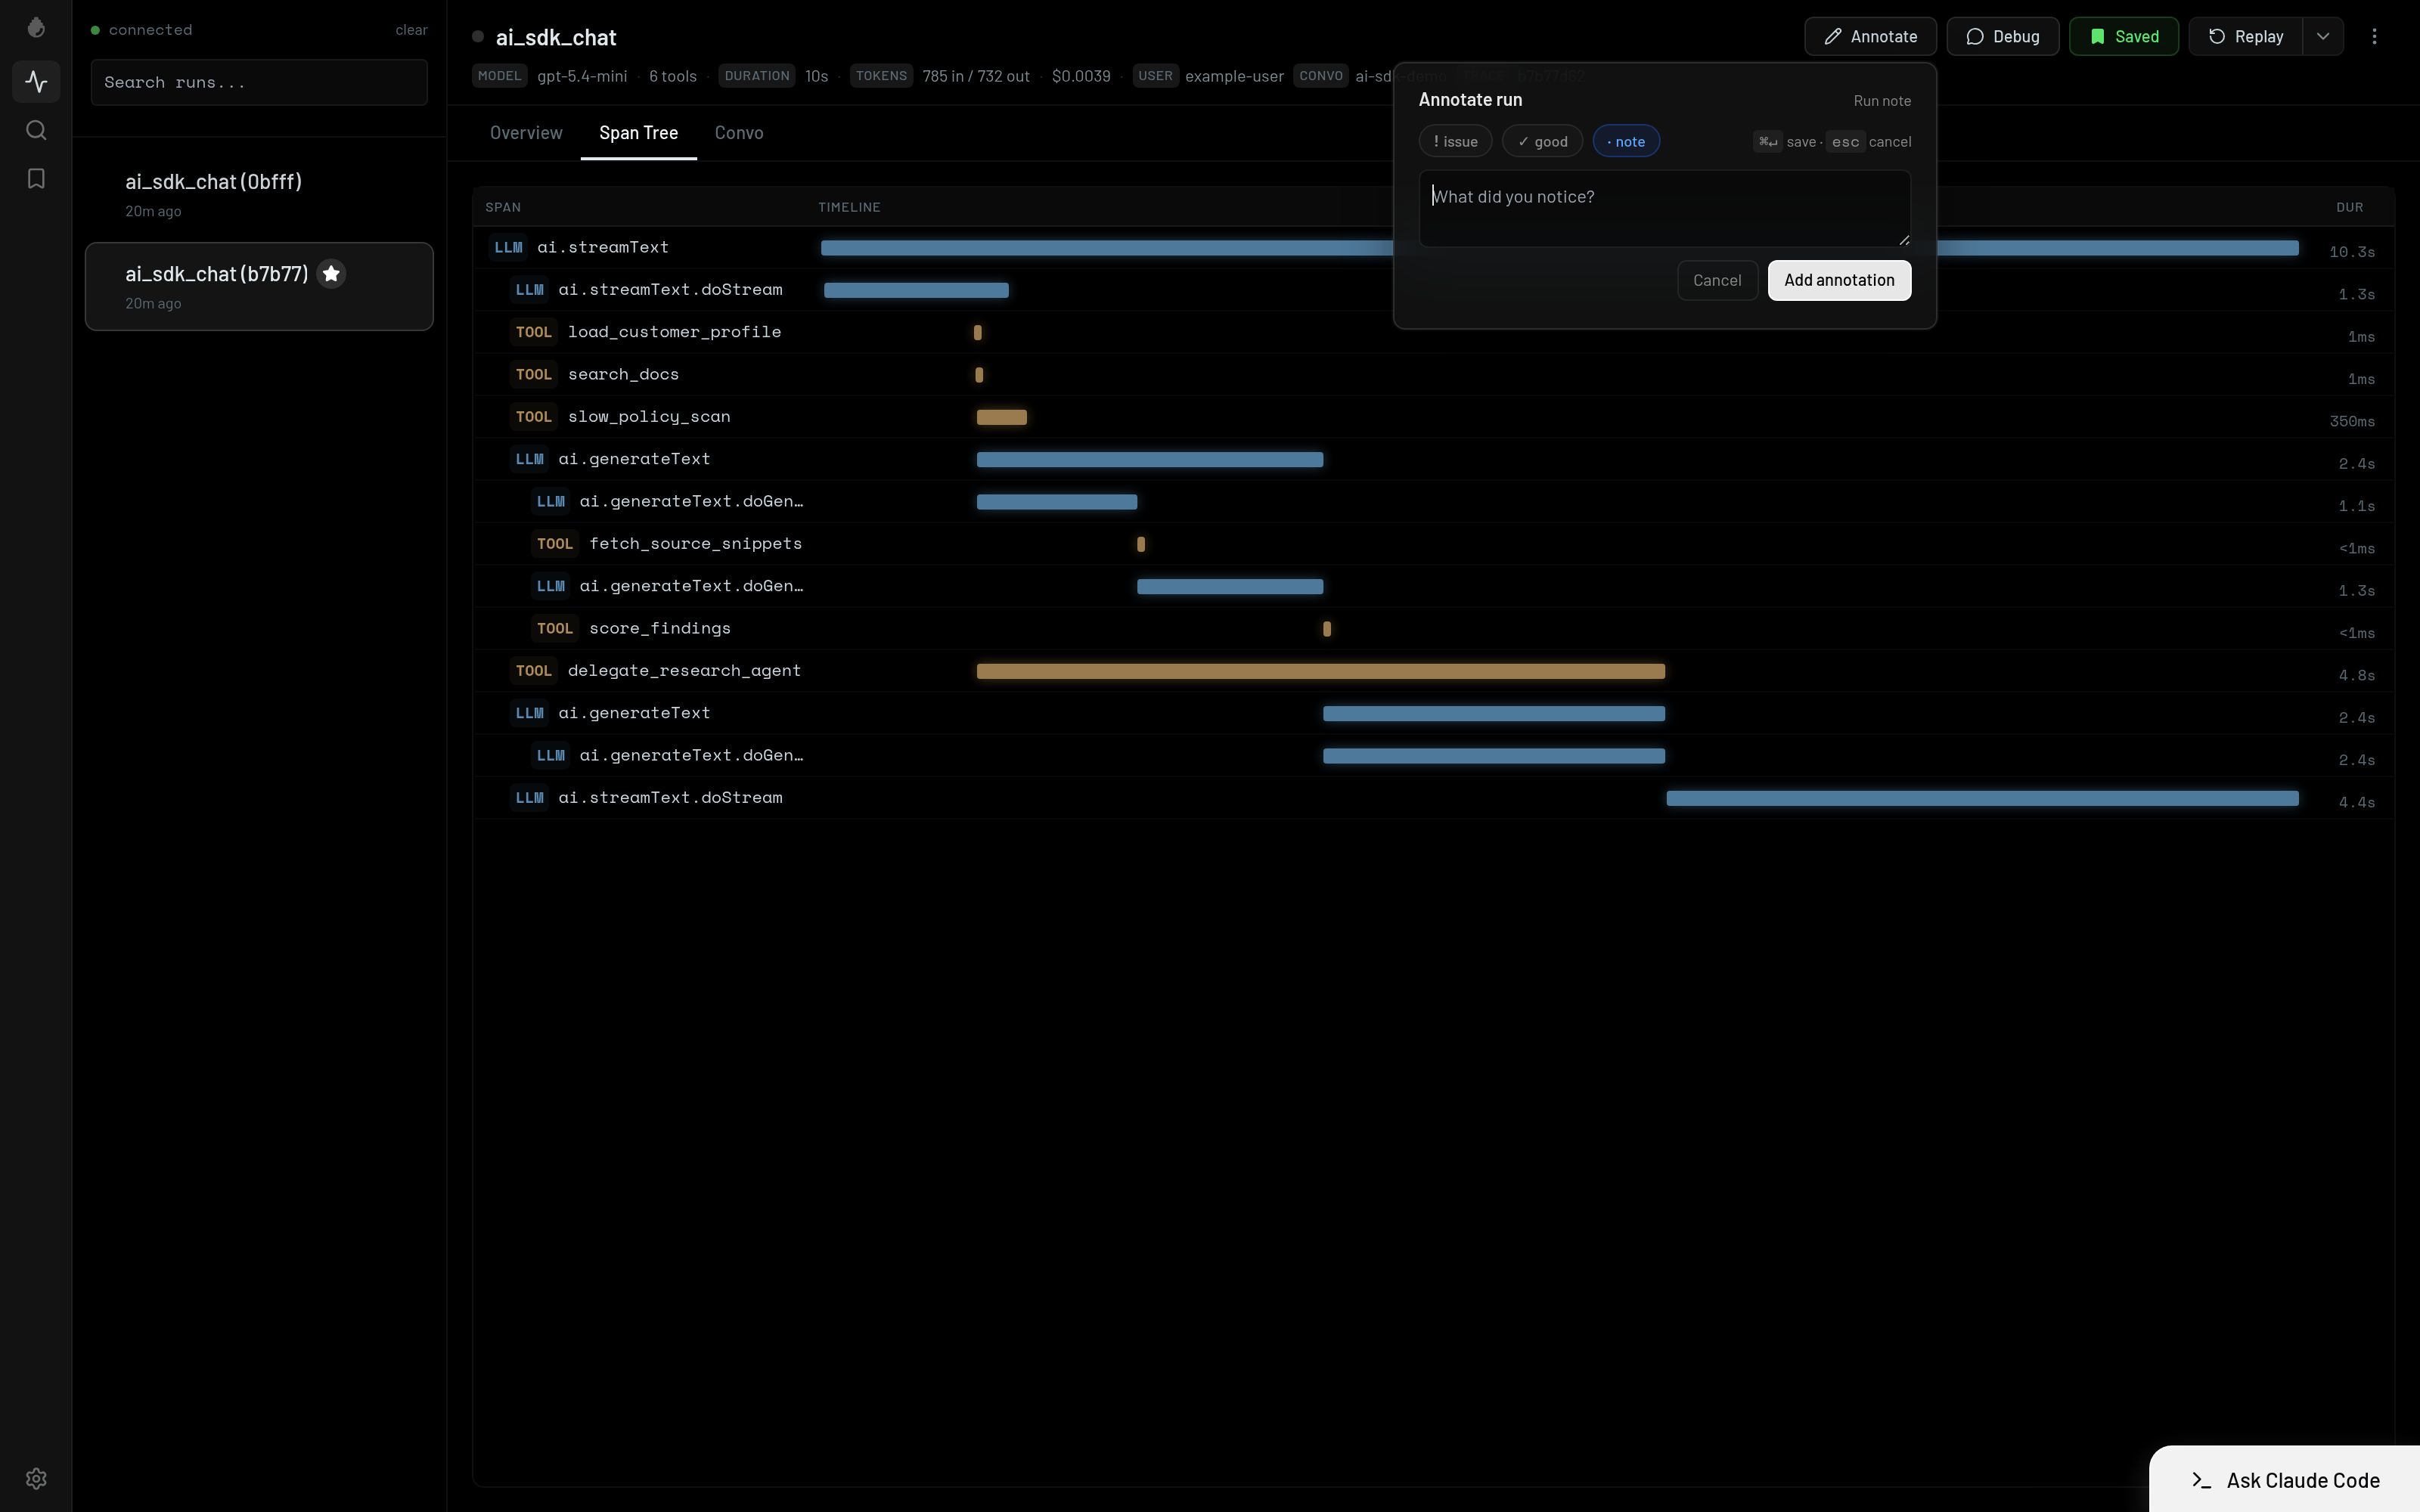Open the search sidebar icon
The width and height of the screenshot is (2420, 1512).
click(x=36, y=130)
